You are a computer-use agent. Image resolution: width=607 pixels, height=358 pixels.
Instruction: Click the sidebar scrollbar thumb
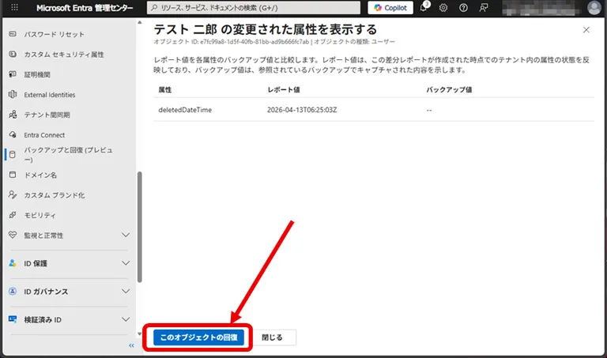(139, 227)
